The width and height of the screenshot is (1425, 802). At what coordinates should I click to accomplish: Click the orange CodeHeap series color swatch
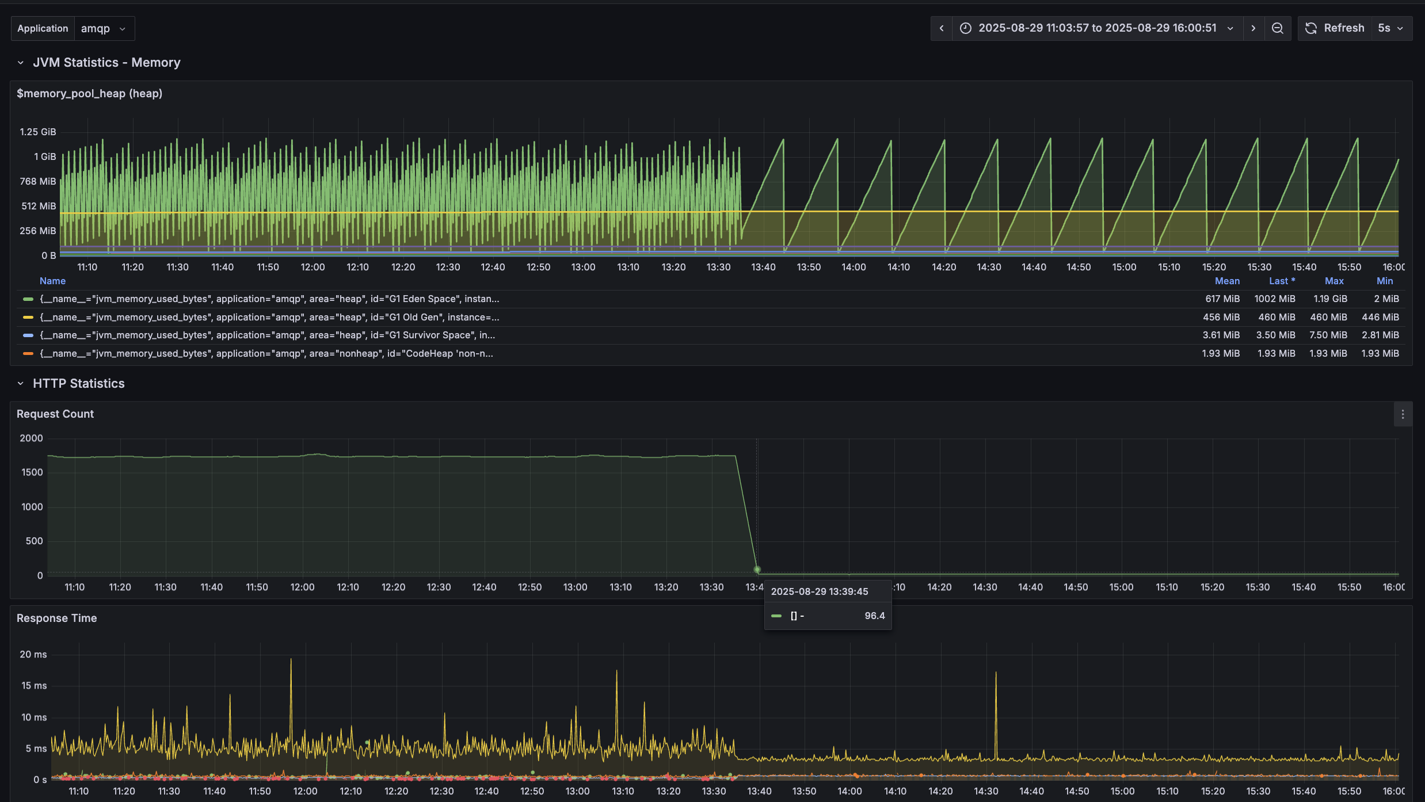pyautogui.click(x=28, y=354)
